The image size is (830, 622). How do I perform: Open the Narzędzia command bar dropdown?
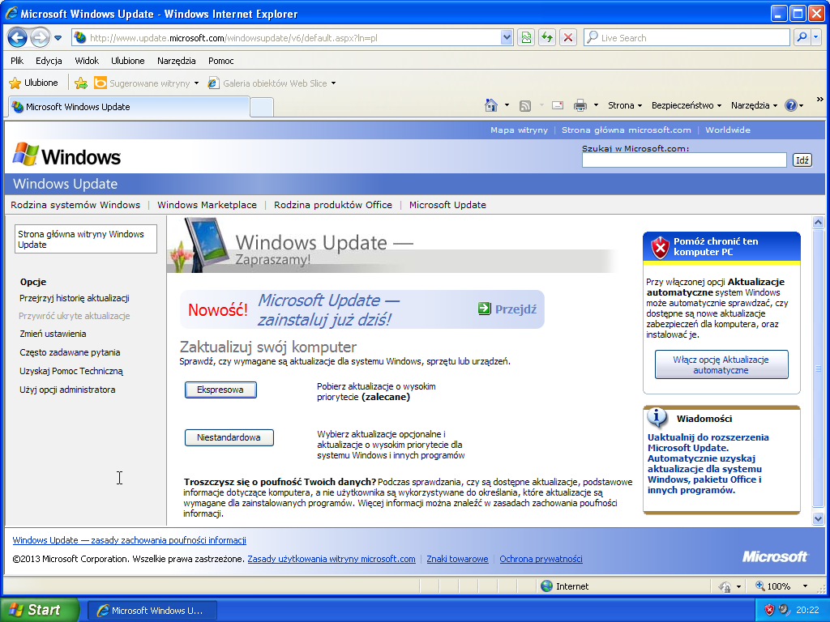[x=755, y=105]
